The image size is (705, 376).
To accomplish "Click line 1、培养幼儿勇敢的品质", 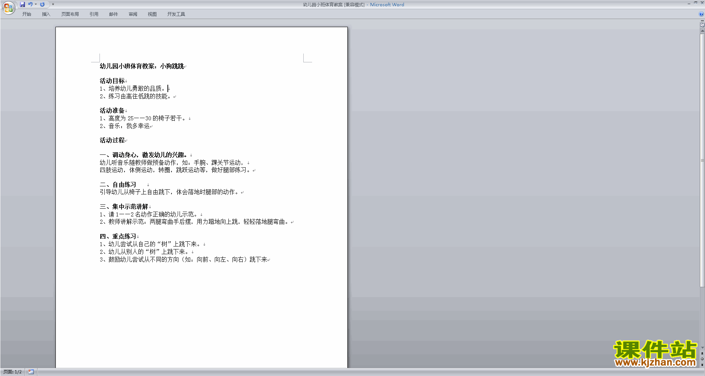I will click(133, 89).
